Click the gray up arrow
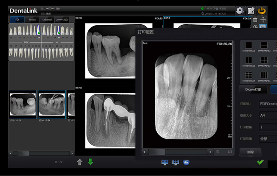This screenshot has width=277, height=176. click(79, 162)
